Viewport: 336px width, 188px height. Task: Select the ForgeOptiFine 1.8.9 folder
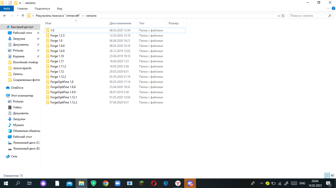pyautogui.click(x=115, y=92)
